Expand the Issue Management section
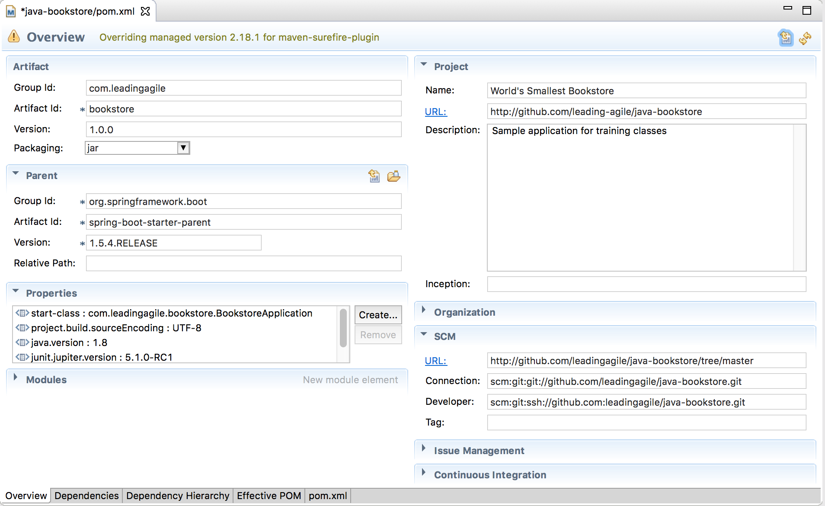Image resolution: width=825 pixels, height=506 pixels. (424, 448)
